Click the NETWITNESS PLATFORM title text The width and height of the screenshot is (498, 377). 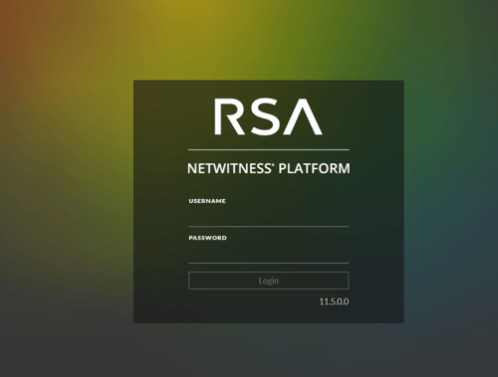268,168
